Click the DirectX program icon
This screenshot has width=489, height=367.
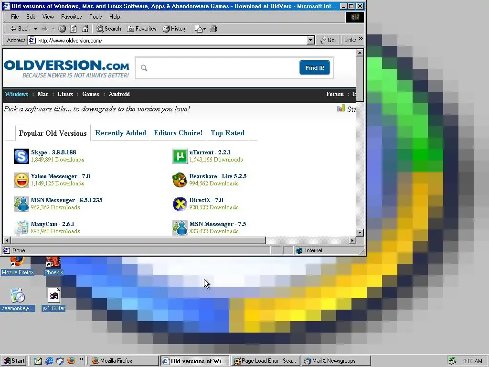click(180, 204)
